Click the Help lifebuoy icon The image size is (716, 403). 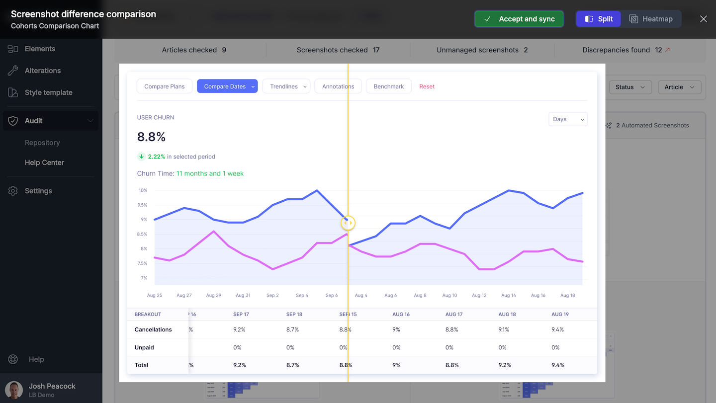(x=13, y=359)
